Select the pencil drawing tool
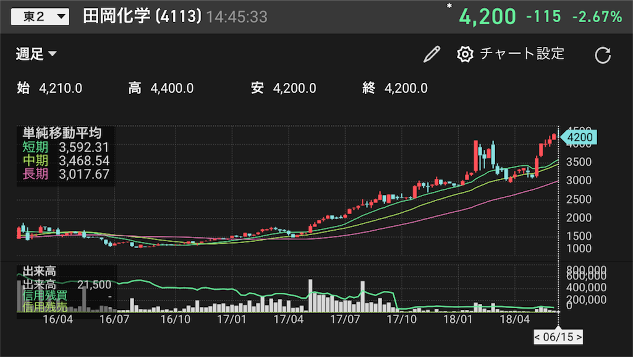633x357 pixels. tap(431, 54)
